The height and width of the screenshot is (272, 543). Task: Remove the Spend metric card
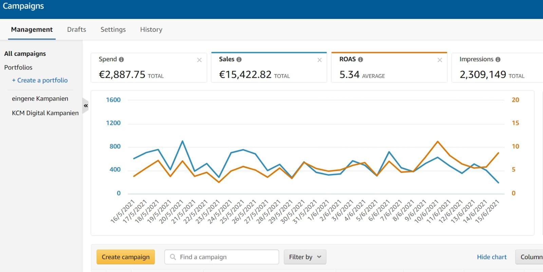click(199, 60)
